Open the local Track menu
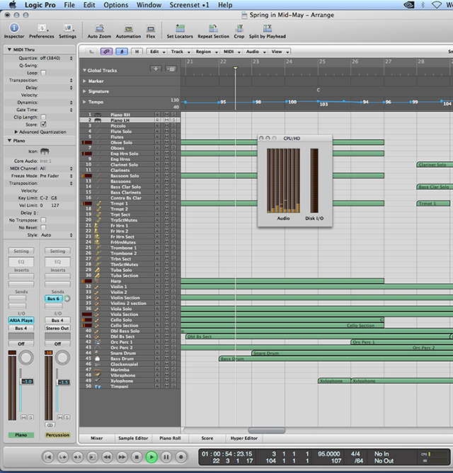The width and height of the screenshot is (453, 473). tap(180, 52)
